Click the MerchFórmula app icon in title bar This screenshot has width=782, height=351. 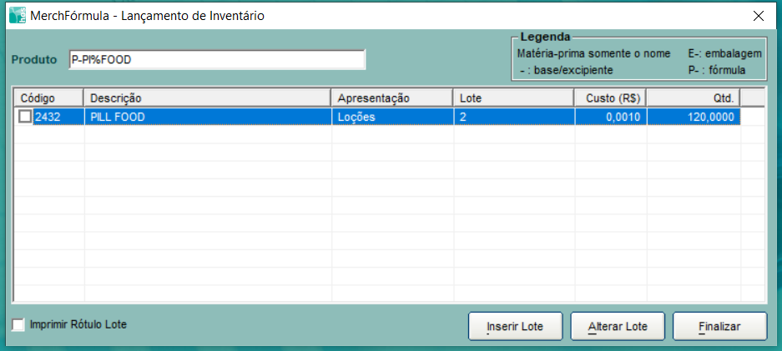click(17, 15)
